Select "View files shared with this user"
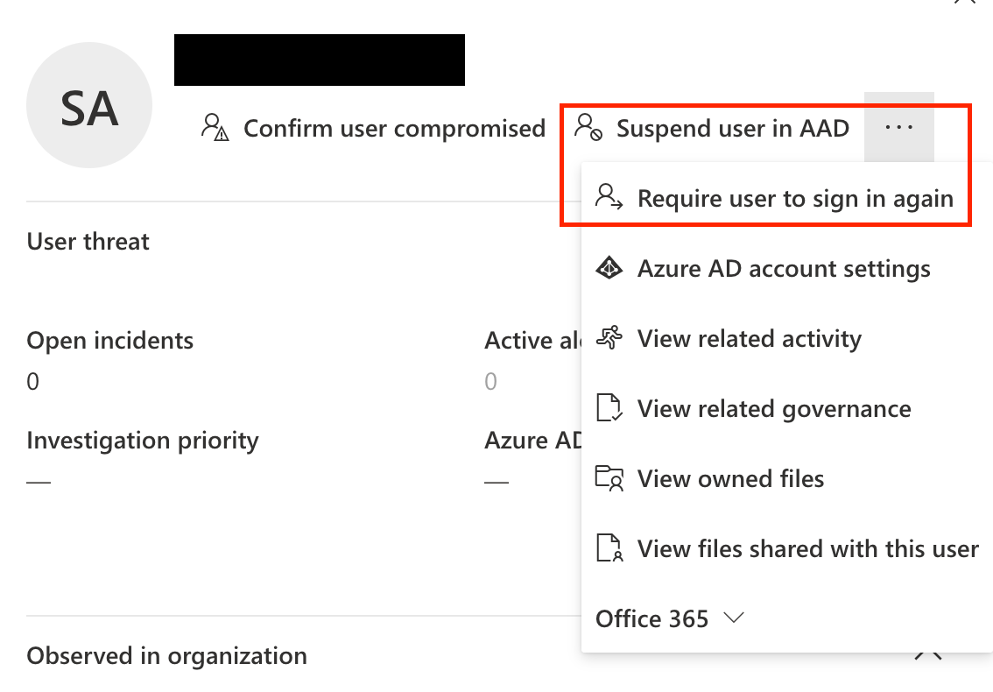 [808, 548]
